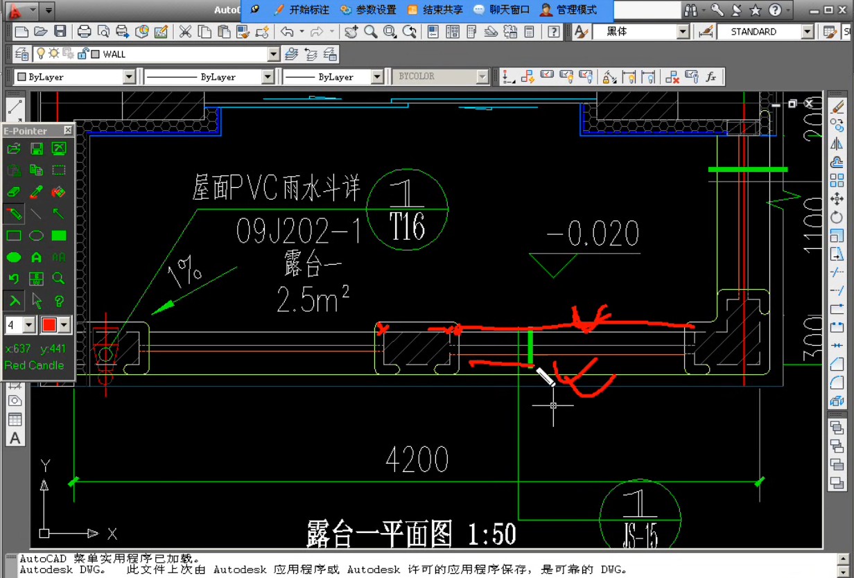The image size is (854, 578).
Task: Toggle the WALL layer lock icon
Action: pos(82,54)
